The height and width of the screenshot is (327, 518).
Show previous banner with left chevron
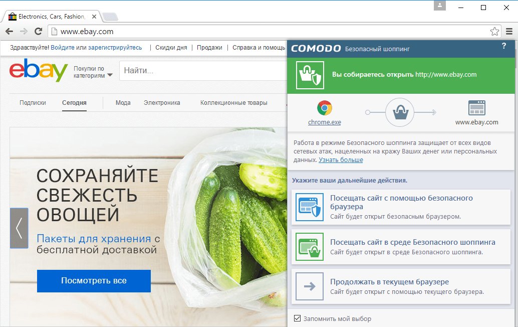tap(19, 228)
